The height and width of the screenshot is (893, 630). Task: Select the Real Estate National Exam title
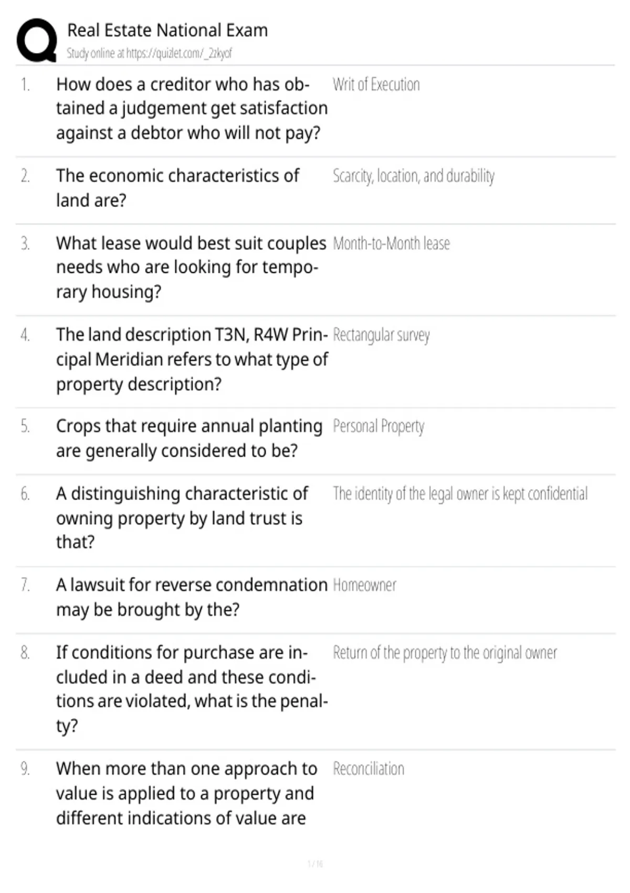167,30
